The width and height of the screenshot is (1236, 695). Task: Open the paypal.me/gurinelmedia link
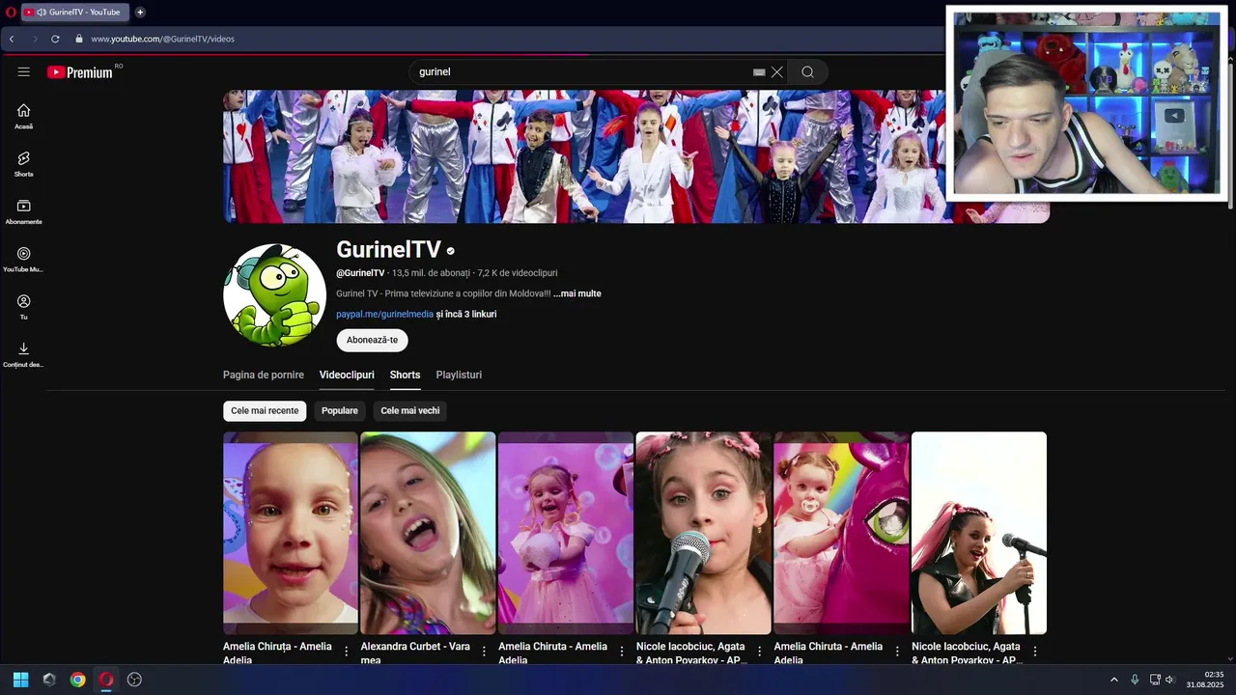point(384,314)
